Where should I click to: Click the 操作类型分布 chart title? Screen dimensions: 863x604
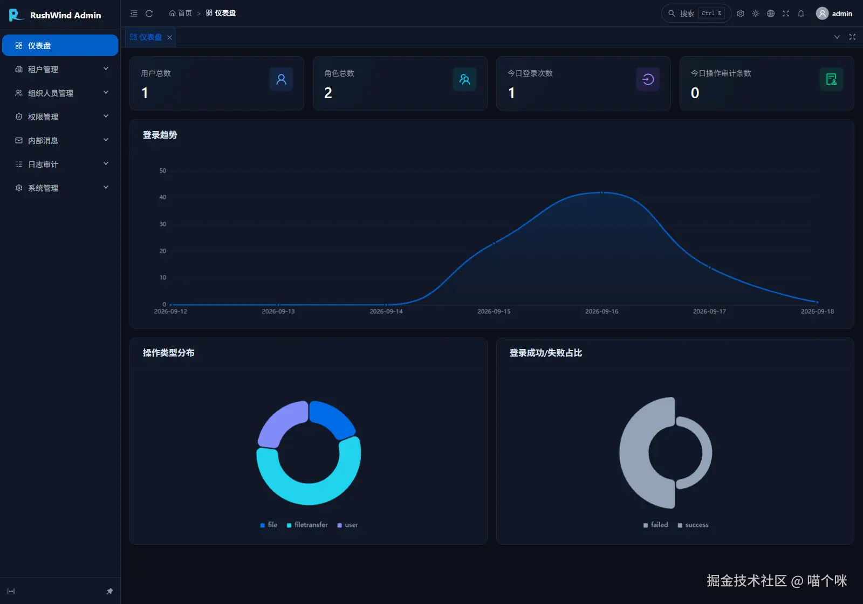pyautogui.click(x=169, y=353)
